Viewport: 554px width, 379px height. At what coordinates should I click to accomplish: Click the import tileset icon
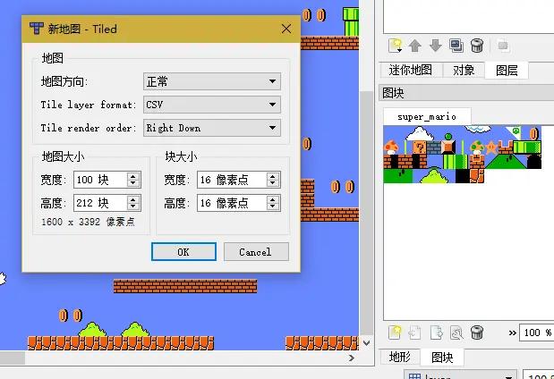point(414,333)
